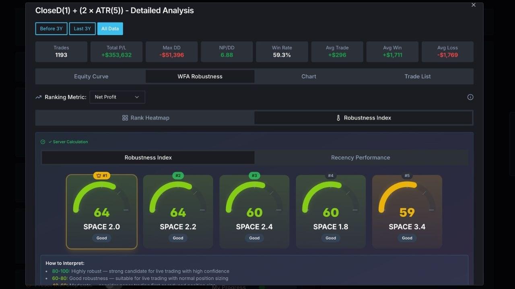The image size is (515, 289).
Task: Click the Win Rate 59.3% value
Action: pyautogui.click(x=282, y=55)
